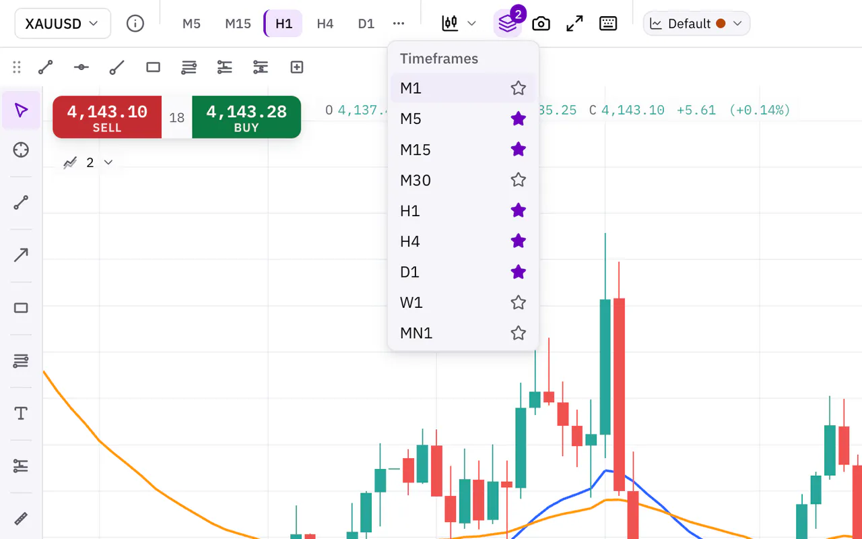Choose M1 from the Timeframes menu
Image resolution: width=862 pixels, height=539 pixels.
coord(463,88)
